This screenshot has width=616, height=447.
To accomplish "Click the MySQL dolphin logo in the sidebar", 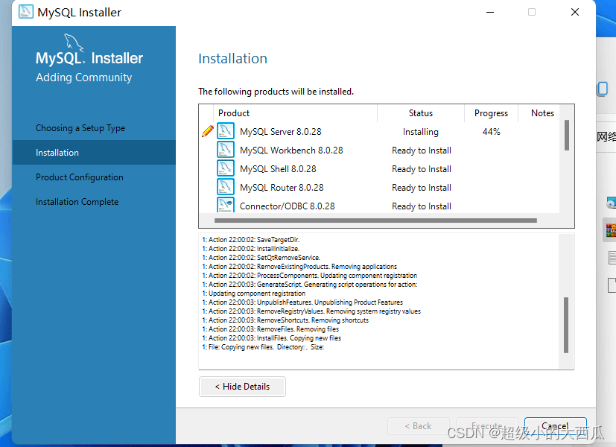I will tap(74, 42).
